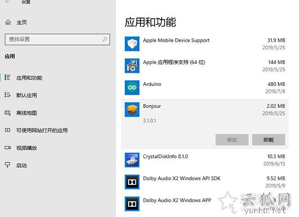This screenshot has width=299, height=217.
Task: Open 启动 menu item
Action: click(21, 165)
